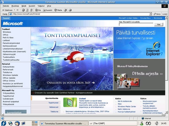
Task: Click the page icon in status bar
Action: 3,118
